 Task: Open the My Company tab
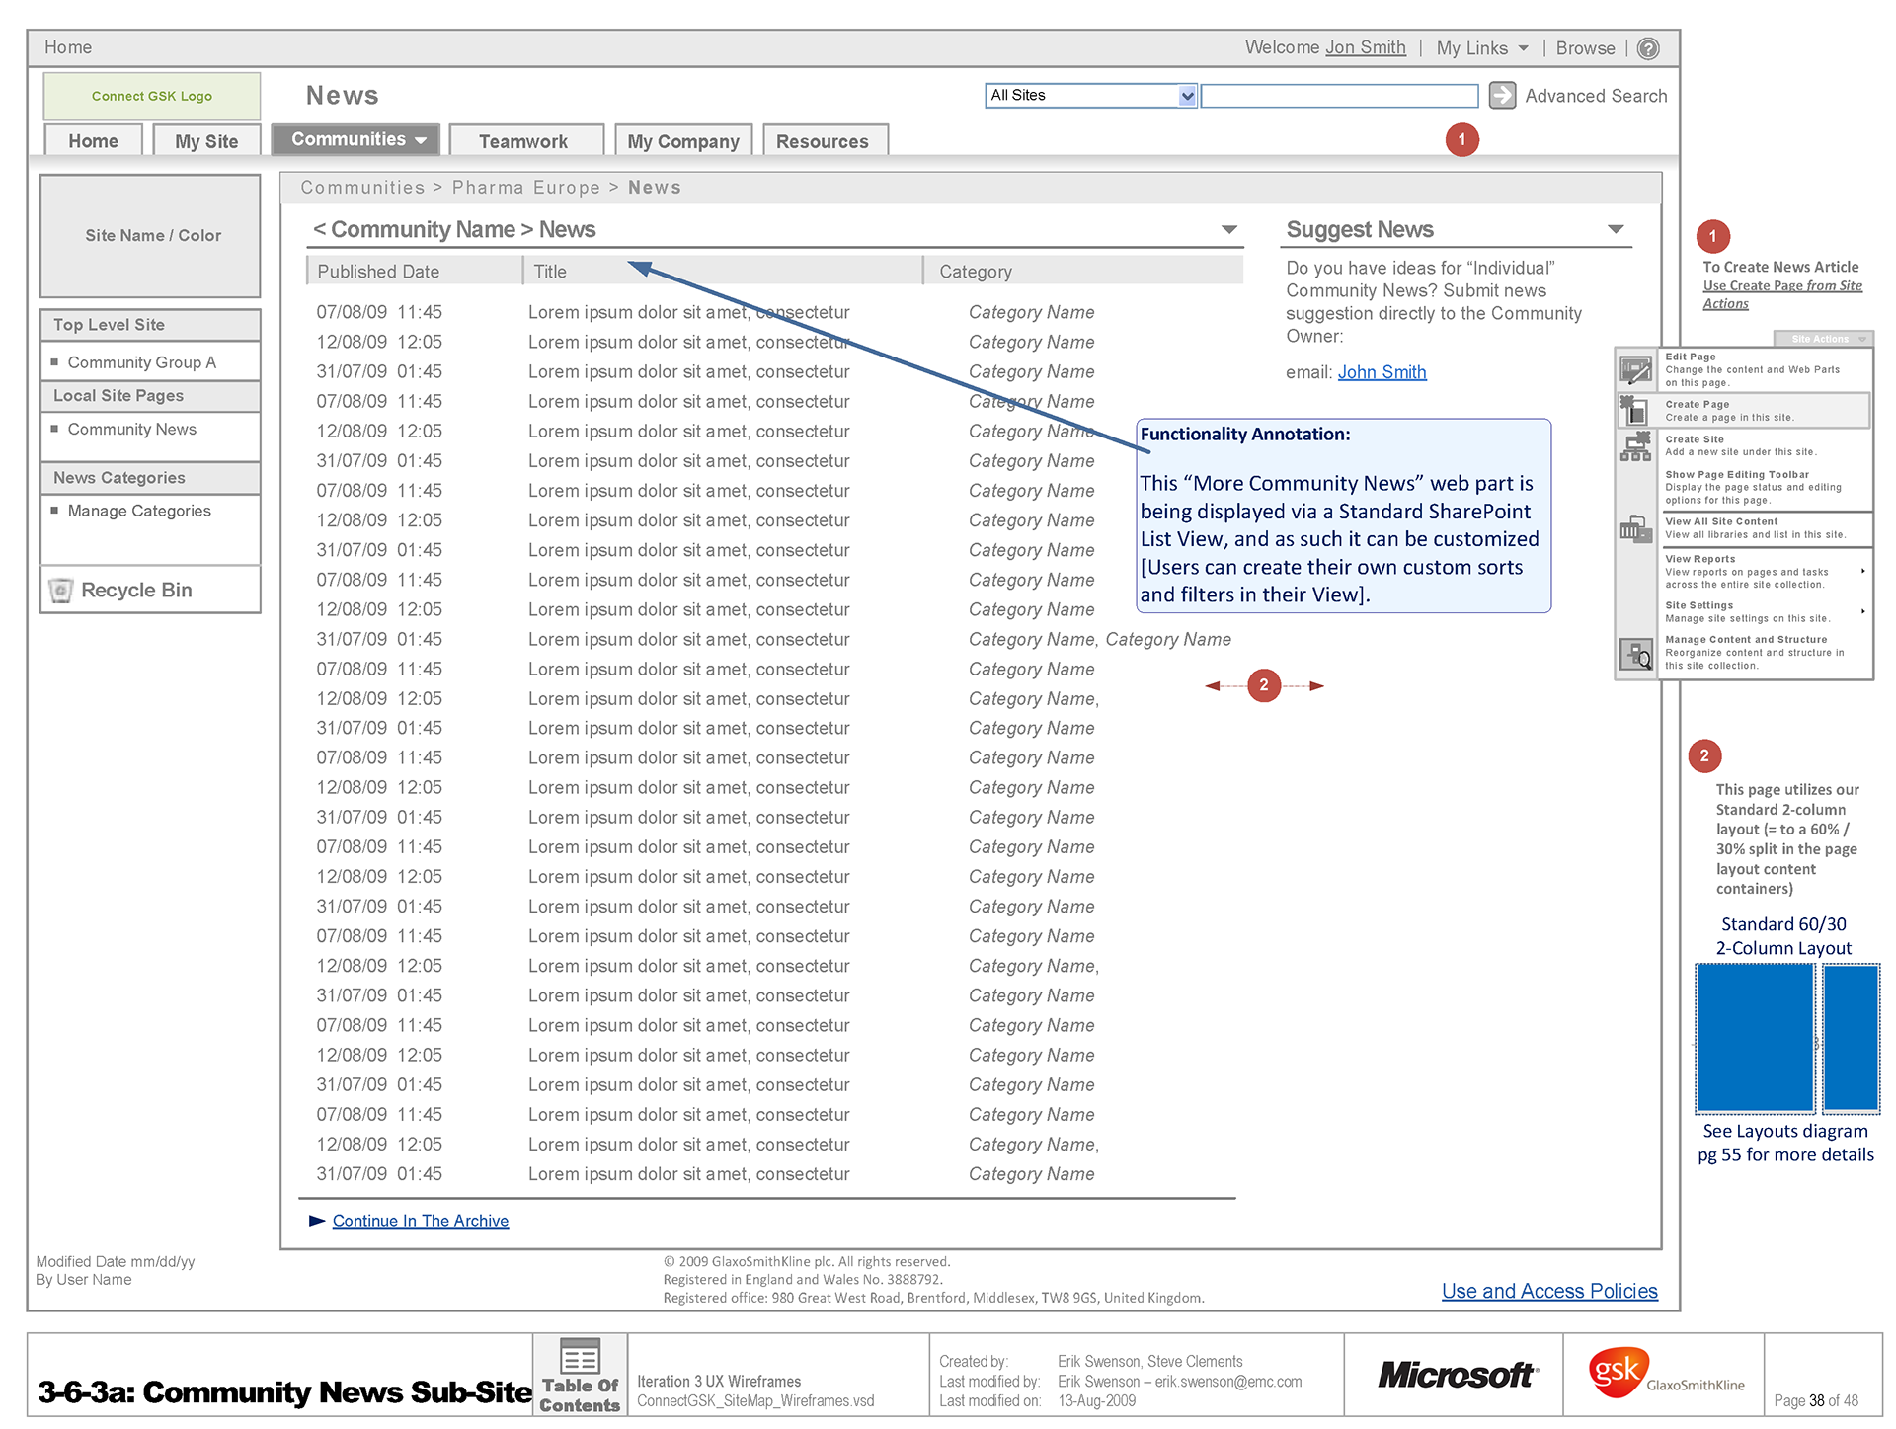683,141
